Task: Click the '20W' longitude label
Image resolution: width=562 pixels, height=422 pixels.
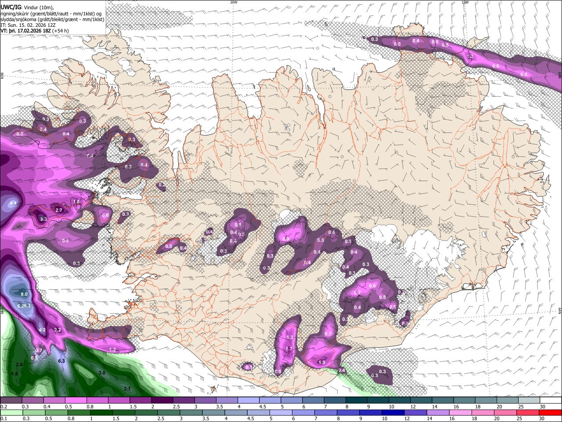Action: 234,2
